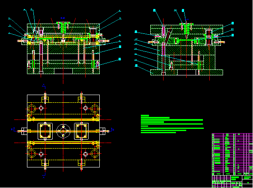253x188 pixels.
Task: Select the bottom blue section-cut arrow of plan view
Action: [44, 175]
